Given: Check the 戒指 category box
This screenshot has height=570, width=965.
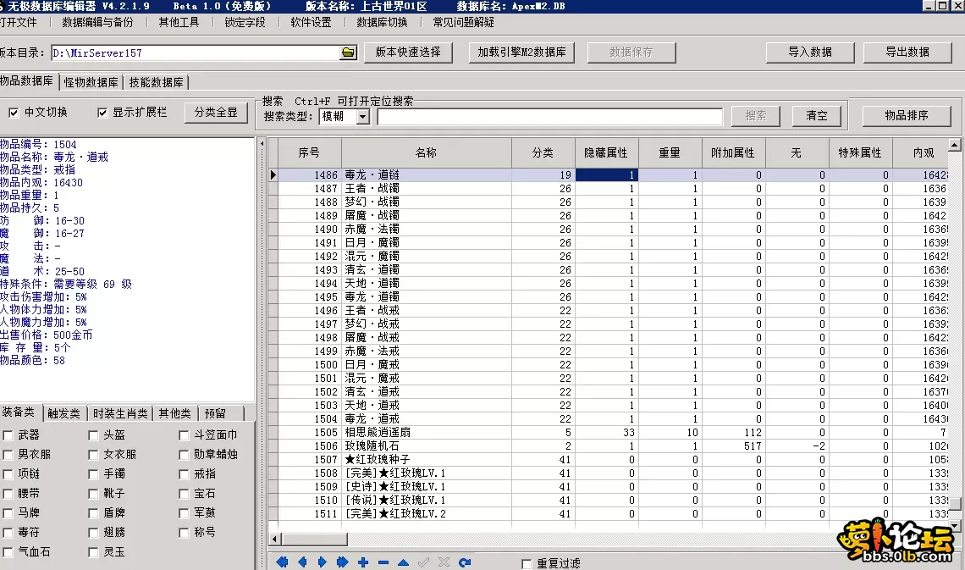Looking at the screenshot, I should [184, 474].
